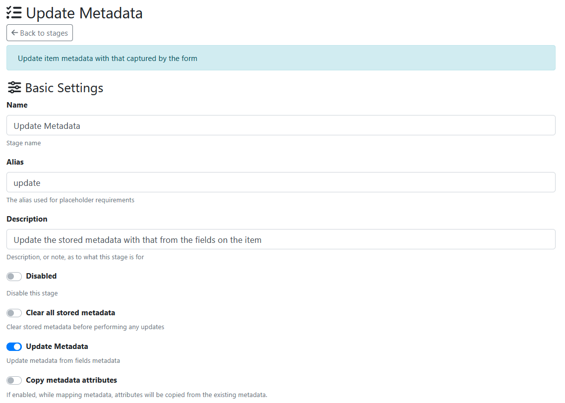
Task: Click inside the Description input field
Action: (281, 239)
